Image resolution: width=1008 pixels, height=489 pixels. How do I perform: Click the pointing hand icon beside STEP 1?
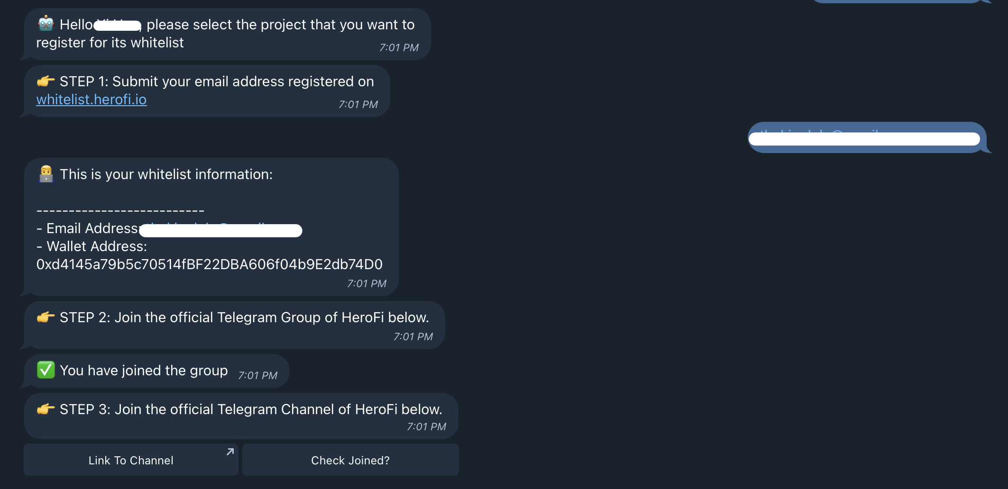pos(46,81)
